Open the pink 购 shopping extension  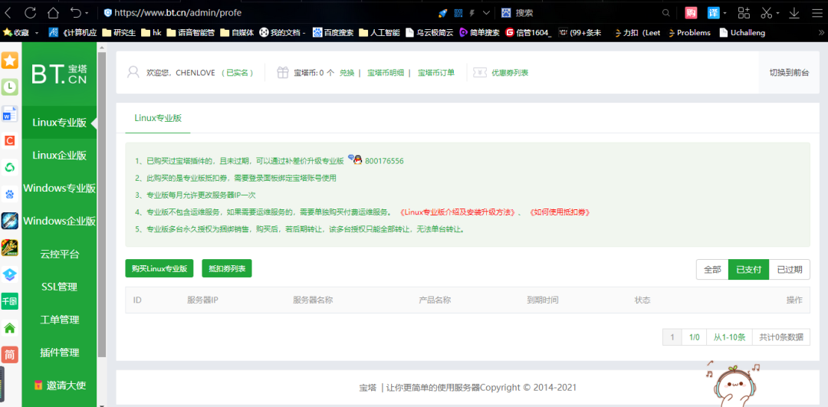[691, 13]
